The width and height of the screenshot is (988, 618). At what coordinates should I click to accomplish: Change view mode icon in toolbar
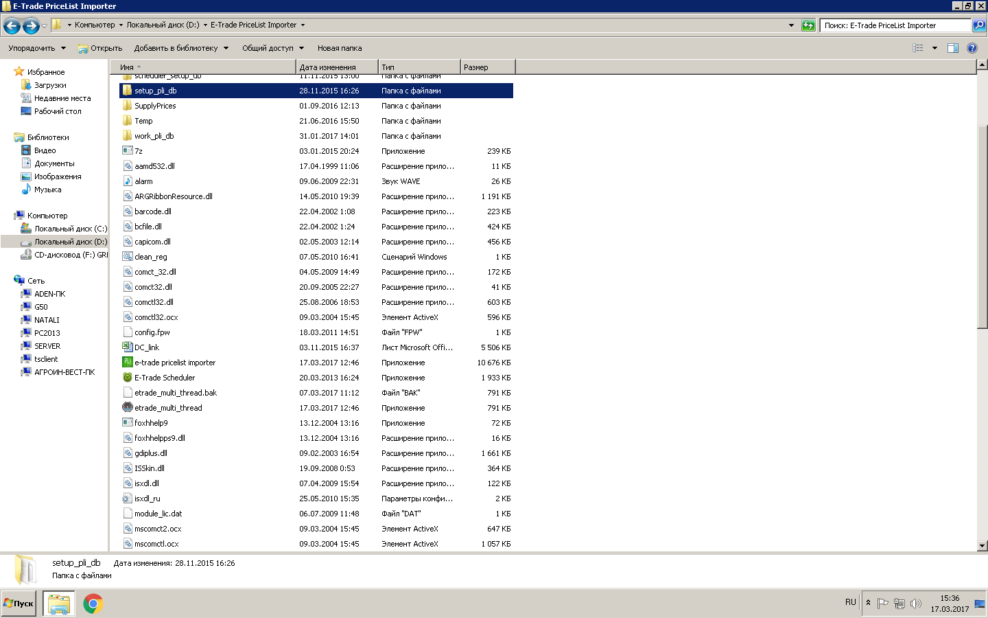918,48
